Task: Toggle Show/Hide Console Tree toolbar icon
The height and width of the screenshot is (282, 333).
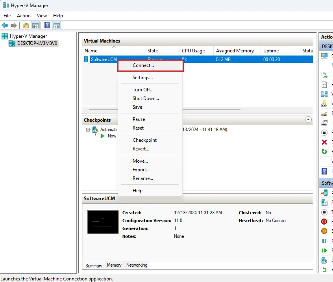Action: coord(35,26)
